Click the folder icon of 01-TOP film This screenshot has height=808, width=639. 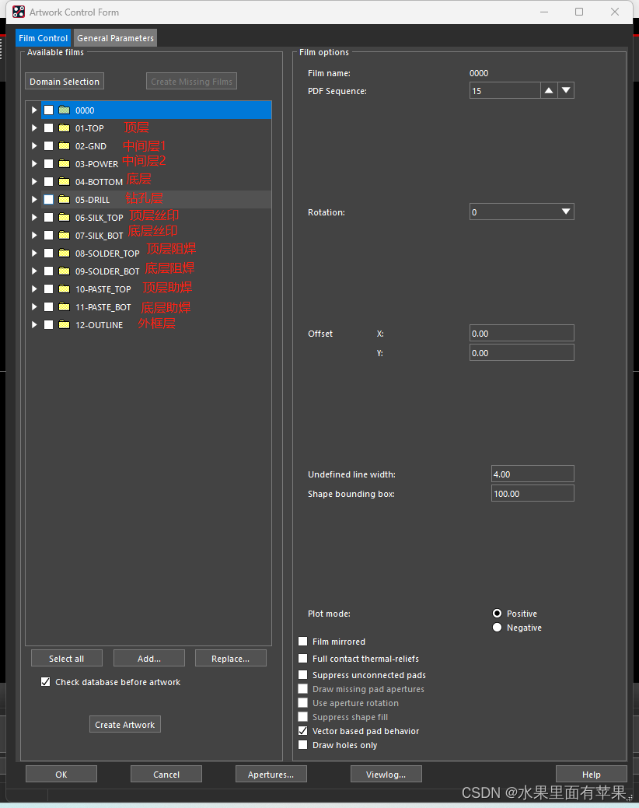[64, 128]
